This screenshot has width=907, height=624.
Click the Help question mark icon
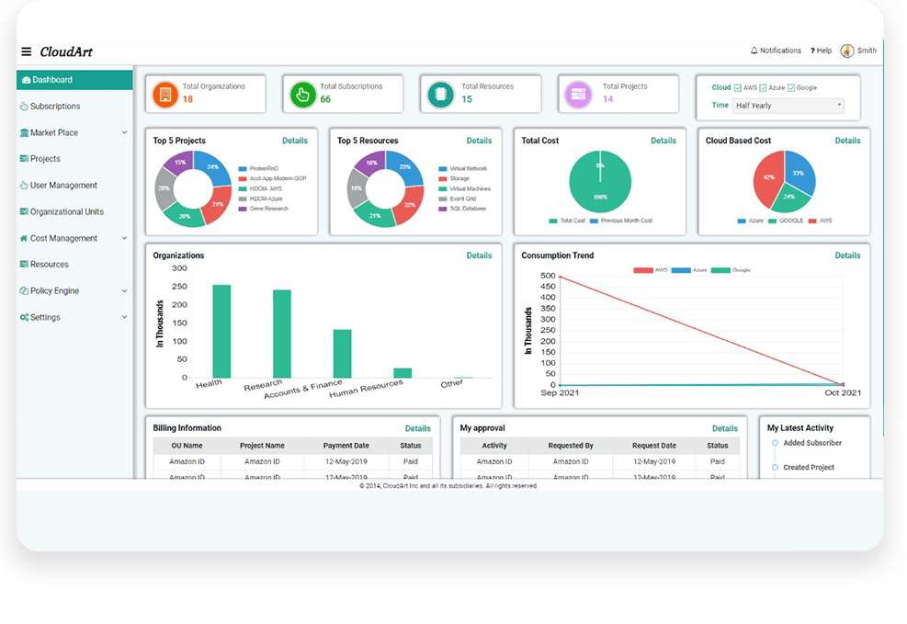812,51
